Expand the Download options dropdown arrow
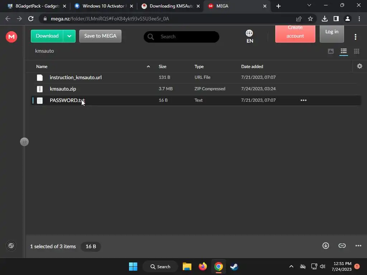 (x=69, y=36)
